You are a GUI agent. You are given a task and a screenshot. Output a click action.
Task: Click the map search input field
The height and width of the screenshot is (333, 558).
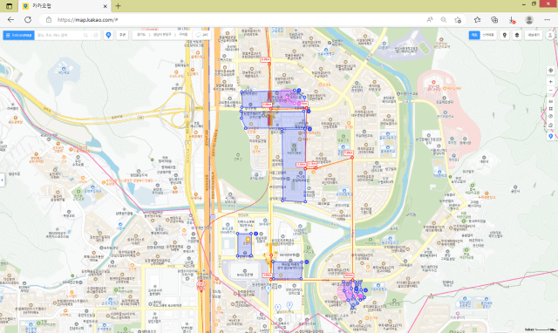click(x=59, y=35)
